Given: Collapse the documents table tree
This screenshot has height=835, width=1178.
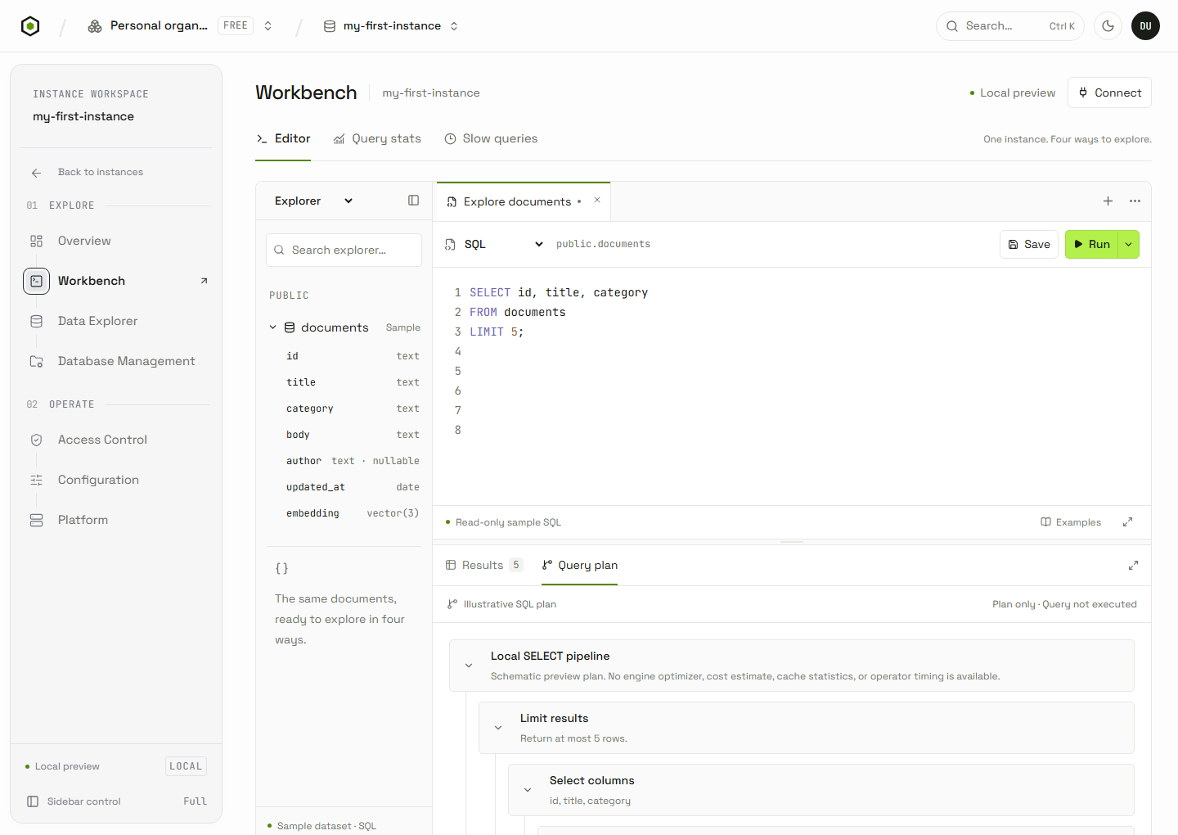Looking at the screenshot, I should [273, 327].
